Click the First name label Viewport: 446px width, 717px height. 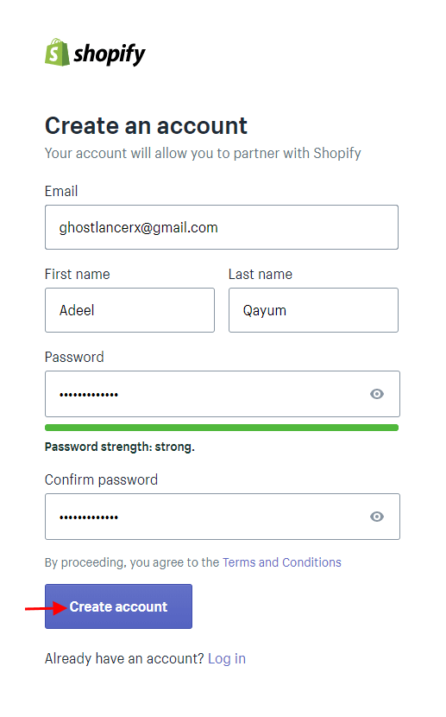77,274
